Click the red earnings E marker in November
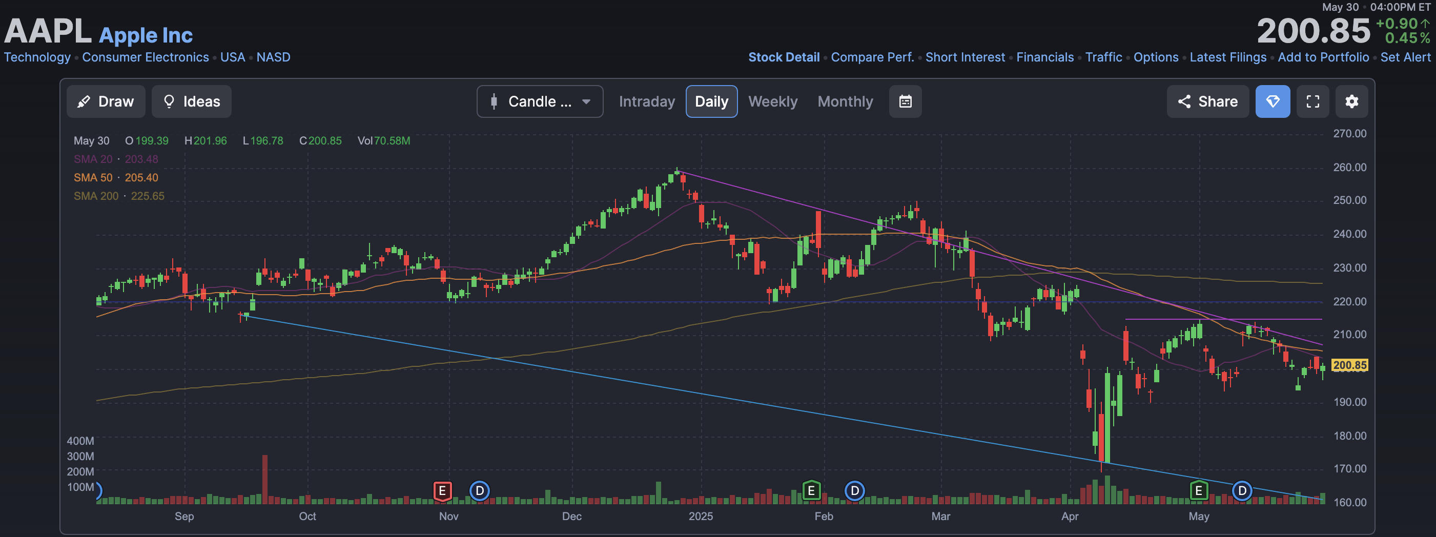The height and width of the screenshot is (537, 1436). 443,491
